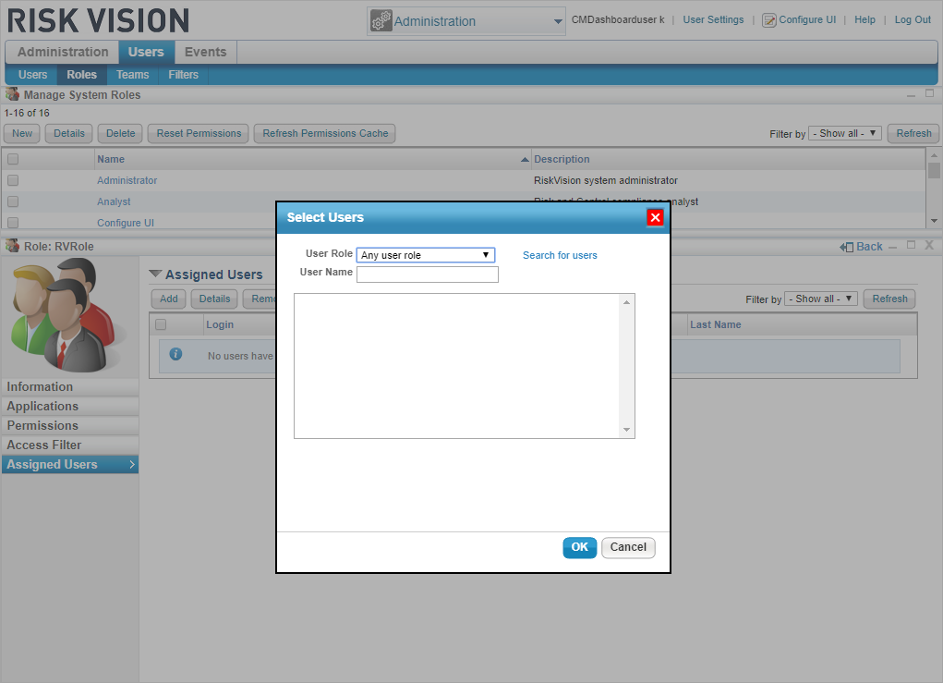The width and height of the screenshot is (943, 683).
Task: Click the Log Out link
Action: click(x=913, y=19)
